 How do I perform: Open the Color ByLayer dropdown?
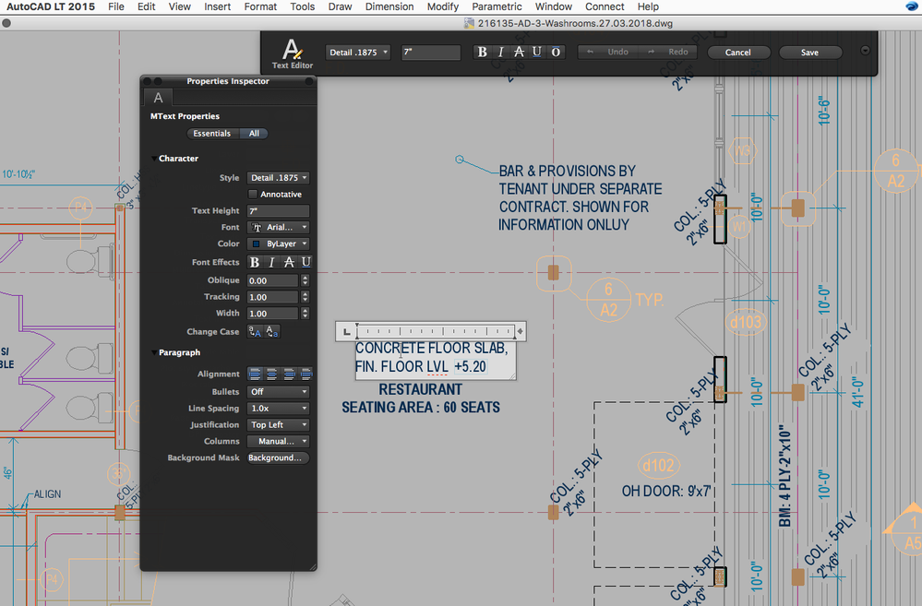[278, 244]
